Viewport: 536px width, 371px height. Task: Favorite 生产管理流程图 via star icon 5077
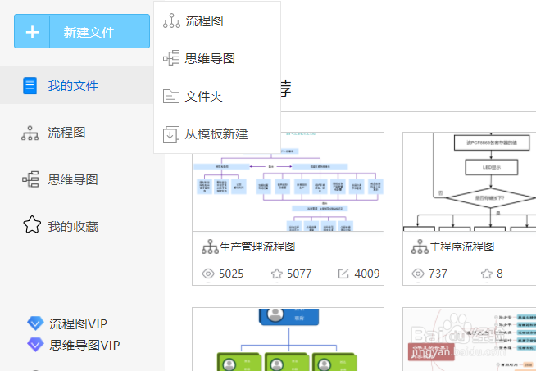(276, 274)
